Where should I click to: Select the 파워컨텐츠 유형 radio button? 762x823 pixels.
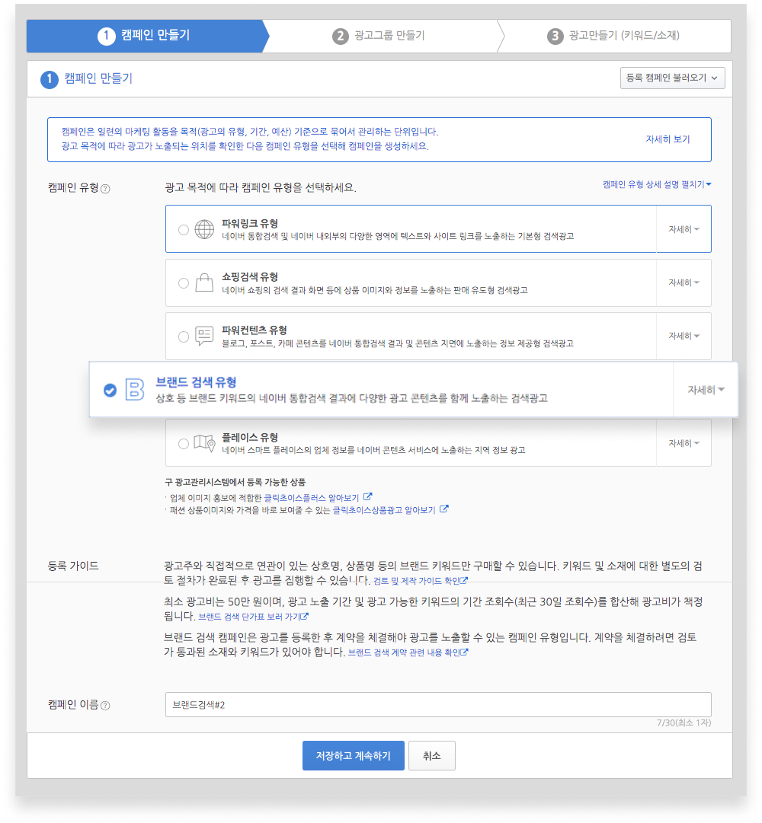tap(184, 337)
